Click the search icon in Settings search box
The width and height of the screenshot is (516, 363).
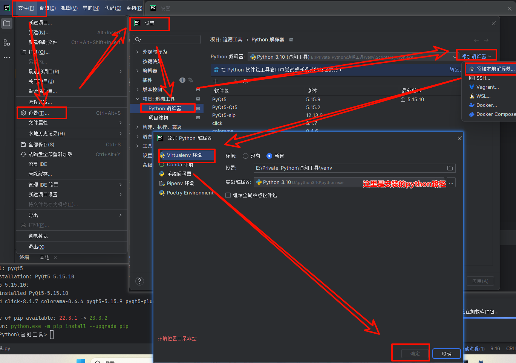138,39
